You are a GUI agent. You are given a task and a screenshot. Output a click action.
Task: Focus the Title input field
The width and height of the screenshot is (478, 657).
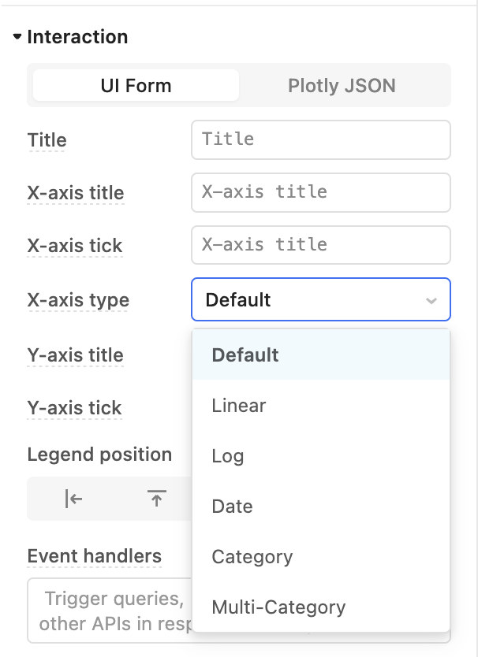[x=321, y=140]
